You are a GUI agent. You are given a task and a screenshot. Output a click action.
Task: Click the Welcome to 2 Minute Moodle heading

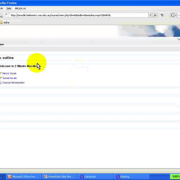coord(18,66)
